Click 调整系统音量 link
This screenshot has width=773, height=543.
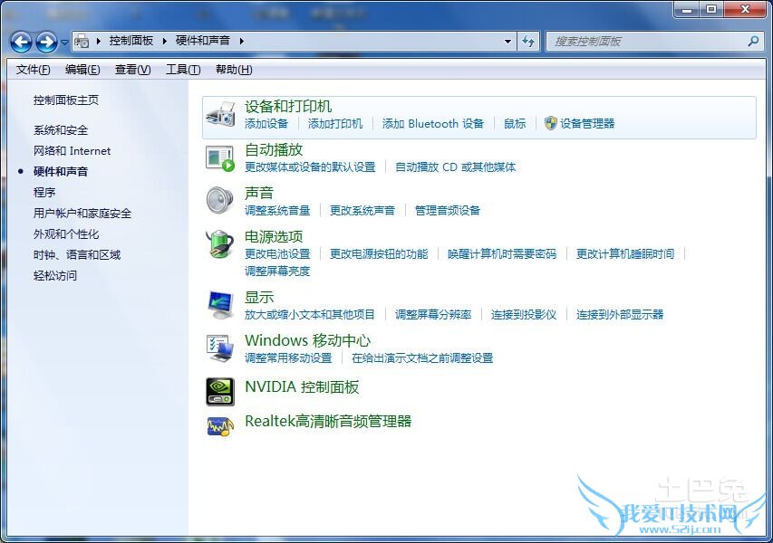tap(277, 211)
